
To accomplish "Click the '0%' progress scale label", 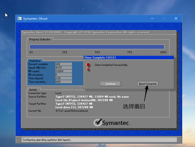I will 31,52.
